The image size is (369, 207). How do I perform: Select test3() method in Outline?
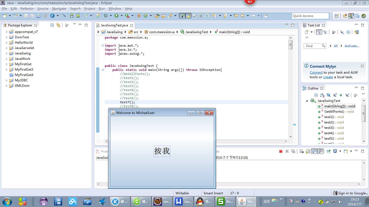click(x=334, y=128)
